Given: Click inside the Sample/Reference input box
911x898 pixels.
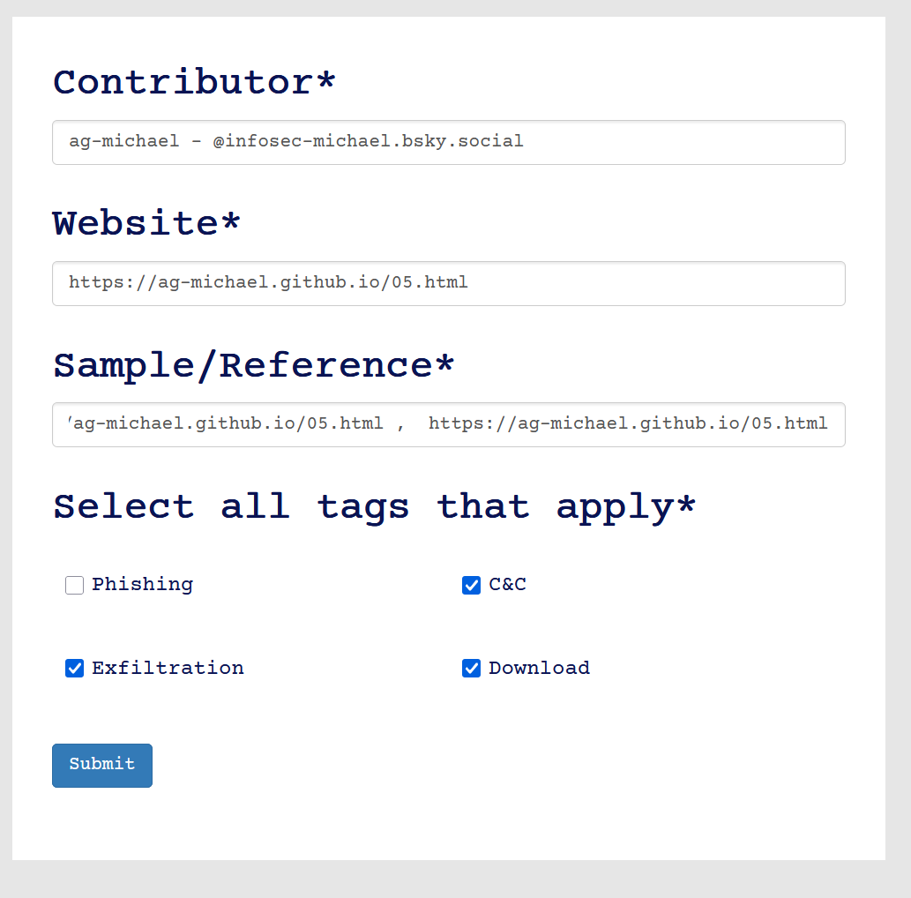Looking at the screenshot, I should 448,424.
